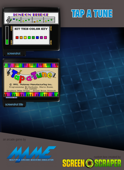This screenshot has height=170, width=124.
Task: Click the HIT THIS COLOR KEY text
Action: (x=31, y=29)
